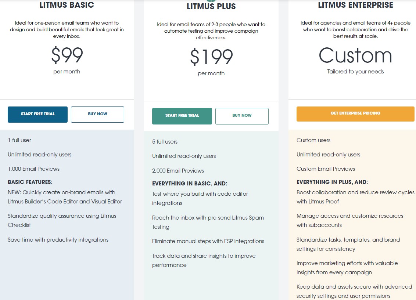Image resolution: width=416 pixels, height=300 pixels.
Task: Select the Litmus Plus plan heading
Action: [211, 7]
